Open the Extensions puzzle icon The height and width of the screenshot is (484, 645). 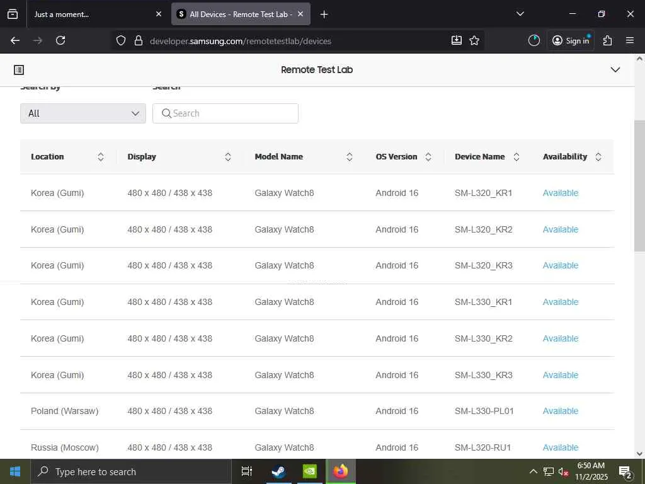click(x=608, y=40)
